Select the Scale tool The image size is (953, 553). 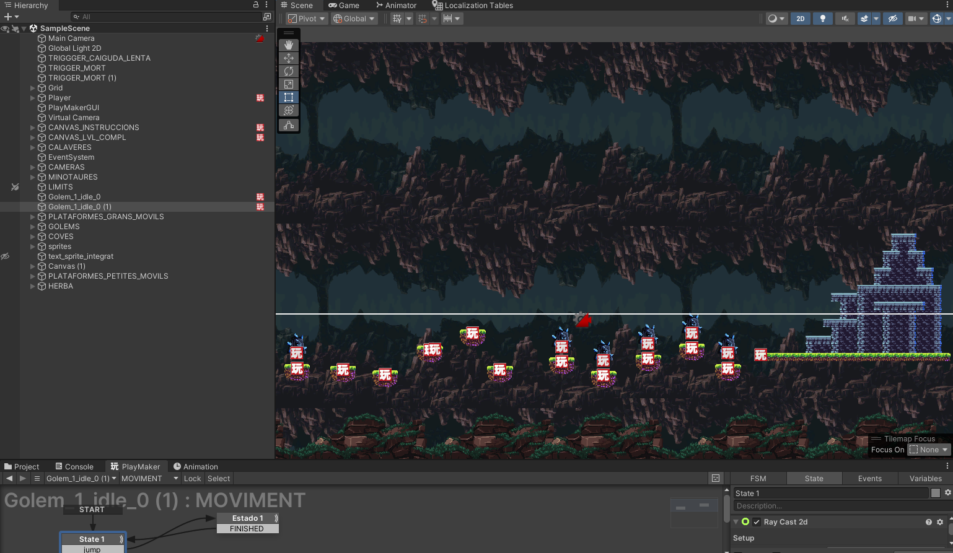tap(289, 84)
